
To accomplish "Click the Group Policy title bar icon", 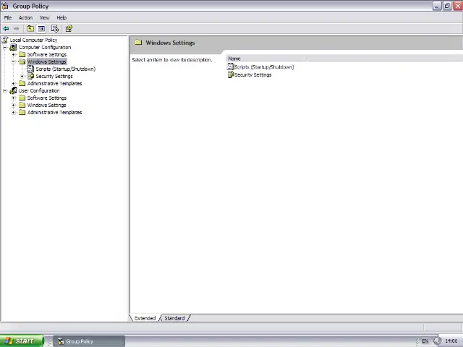I will click(5, 6).
